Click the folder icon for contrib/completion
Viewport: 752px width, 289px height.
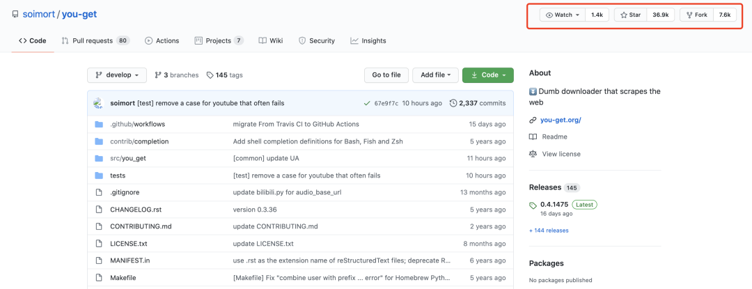pos(99,141)
